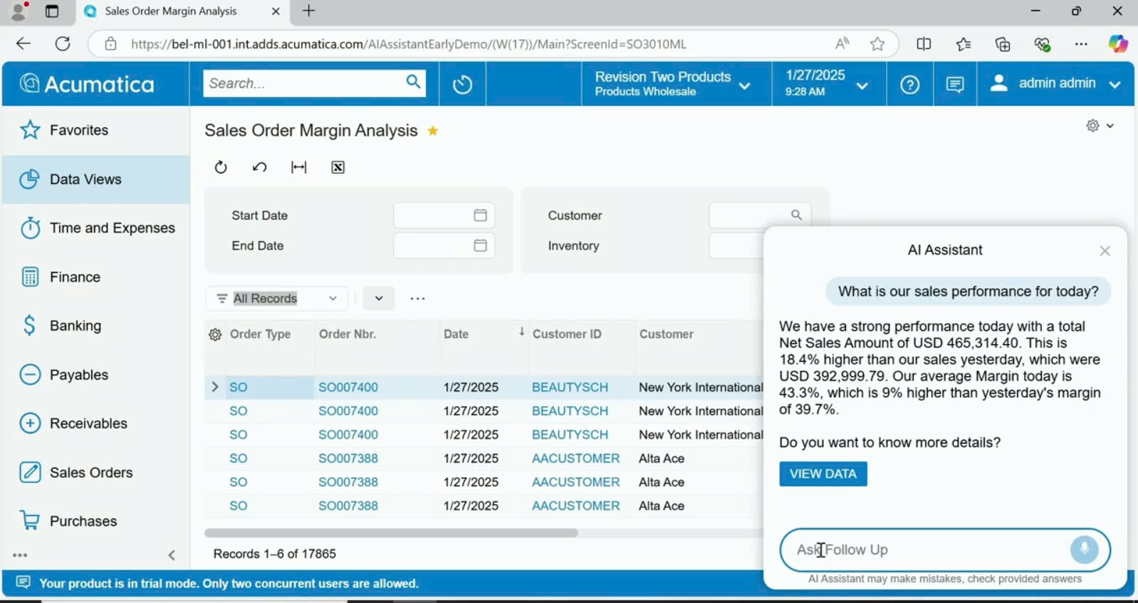Collapse the left navigation sidebar
This screenshot has width=1138, height=603.
pos(172,555)
